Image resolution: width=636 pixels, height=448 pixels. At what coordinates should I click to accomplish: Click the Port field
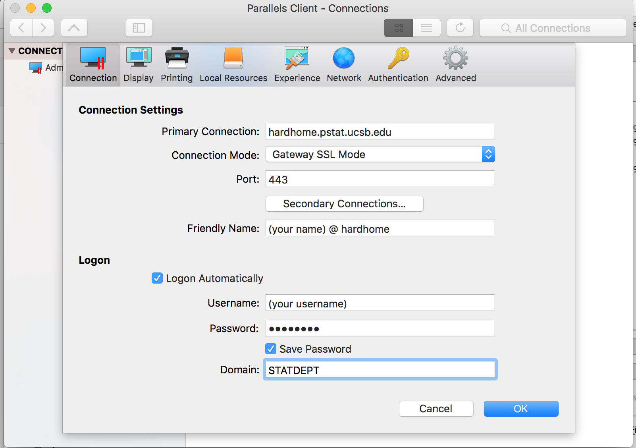[380, 179]
